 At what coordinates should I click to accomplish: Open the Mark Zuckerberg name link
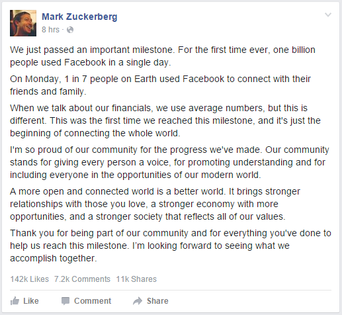(79, 17)
